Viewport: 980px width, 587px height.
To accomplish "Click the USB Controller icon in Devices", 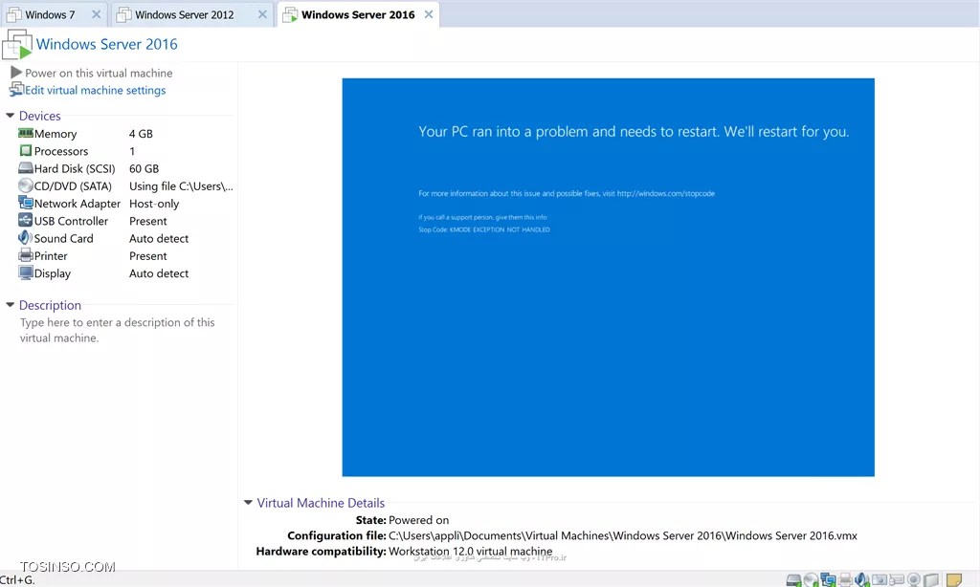I will pos(26,221).
